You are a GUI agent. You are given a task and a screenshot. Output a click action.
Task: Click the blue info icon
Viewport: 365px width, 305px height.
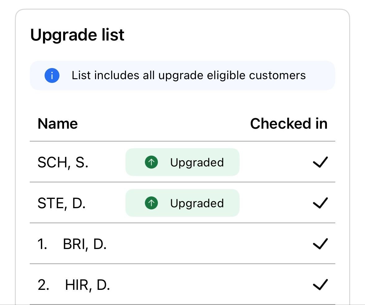pos(52,76)
